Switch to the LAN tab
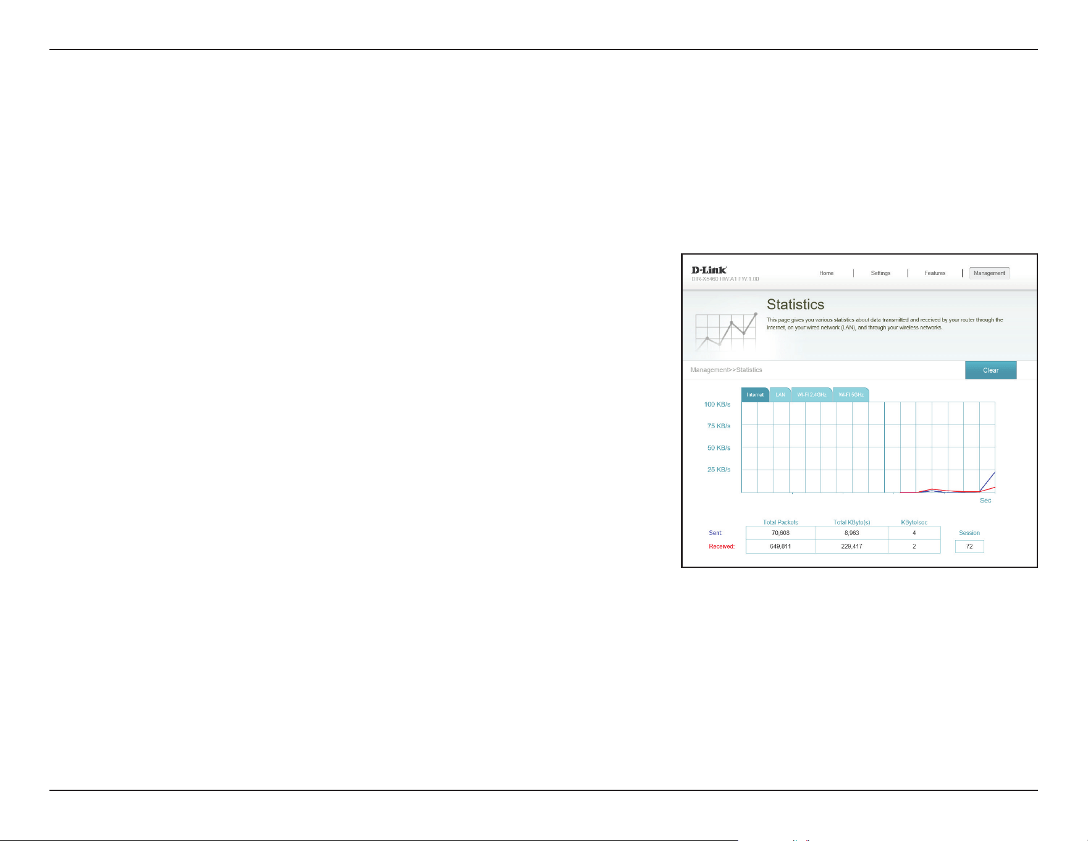 (x=780, y=395)
